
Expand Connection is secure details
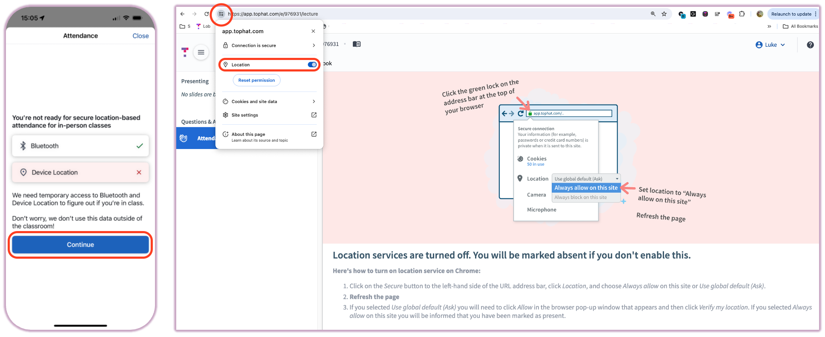269,46
